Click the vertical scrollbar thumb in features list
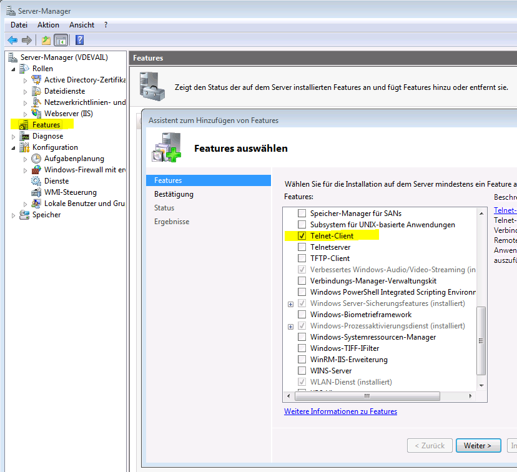Screen dimensions: 517x472 click(x=481, y=340)
